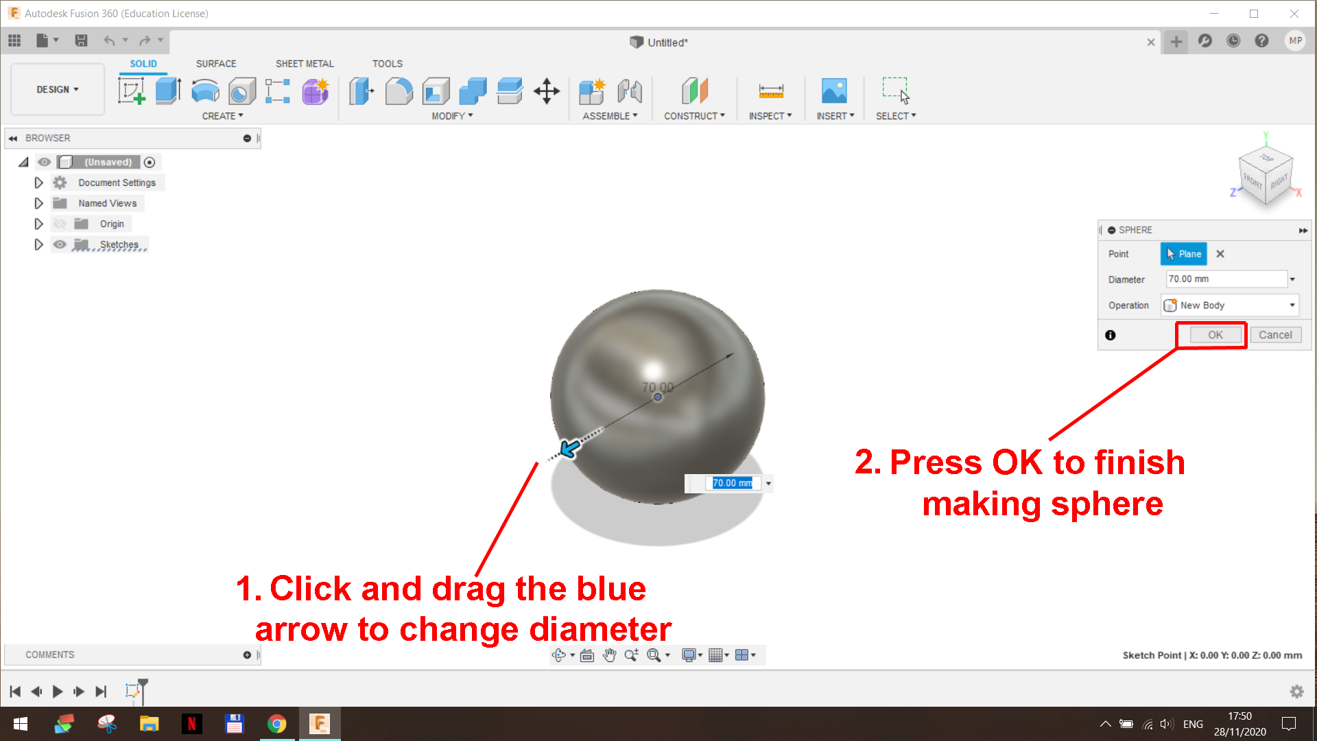Expand the Document Settings tree item
This screenshot has width=1317, height=741.
coord(38,183)
